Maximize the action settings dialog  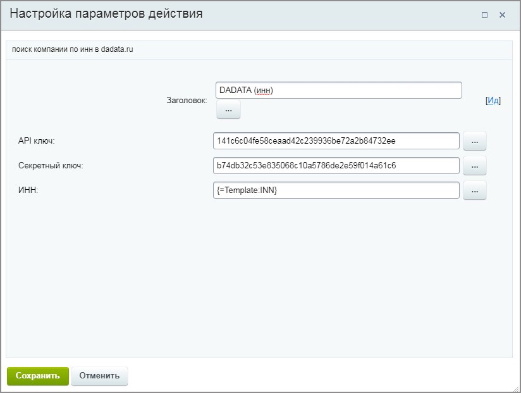pyautogui.click(x=484, y=15)
